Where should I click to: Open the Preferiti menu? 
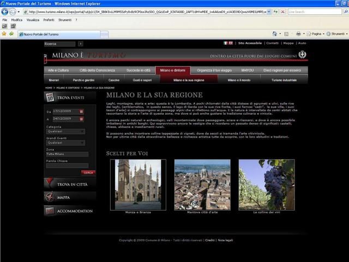pos(49,20)
